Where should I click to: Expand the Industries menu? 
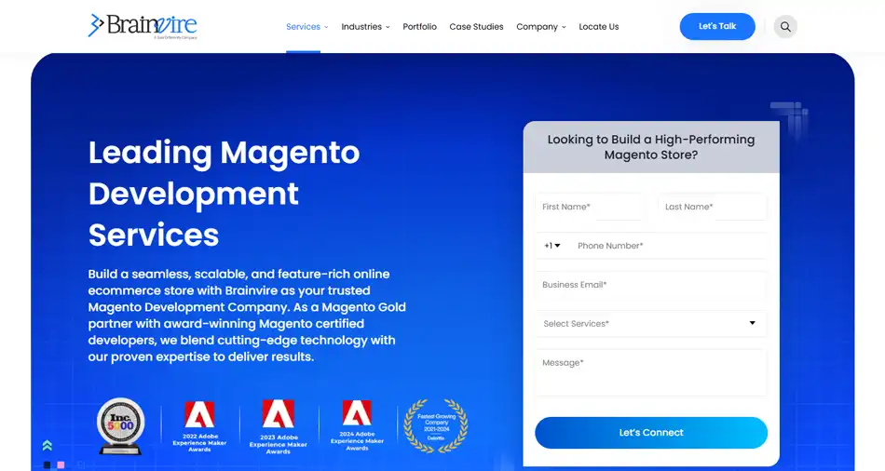pyautogui.click(x=365, y=26)
